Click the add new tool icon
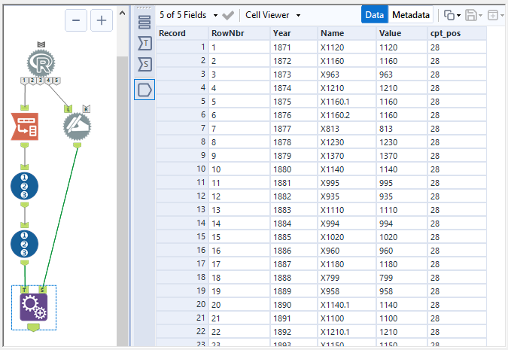The image size is (508, 350). coord(493,15)
